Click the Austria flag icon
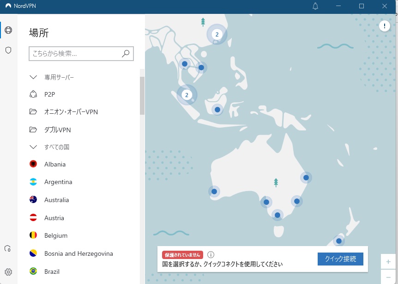Image resolution: width=398 pixels, height=284 pixels. click(x=33, y=218)
